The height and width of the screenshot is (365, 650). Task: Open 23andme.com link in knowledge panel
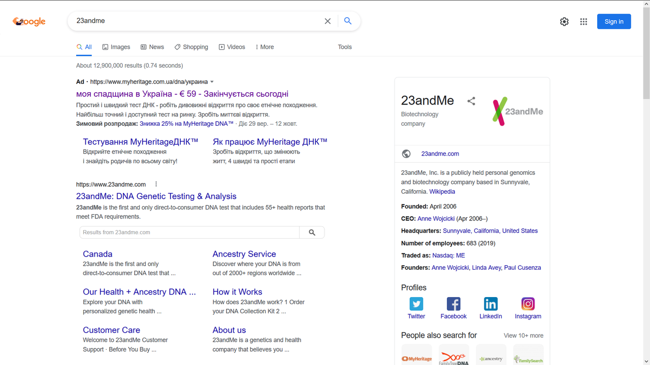(440, 154)
